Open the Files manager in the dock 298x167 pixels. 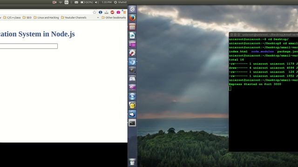point(132,27)
